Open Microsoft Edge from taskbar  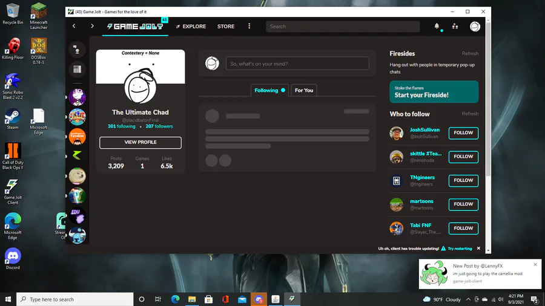point(175,299)
